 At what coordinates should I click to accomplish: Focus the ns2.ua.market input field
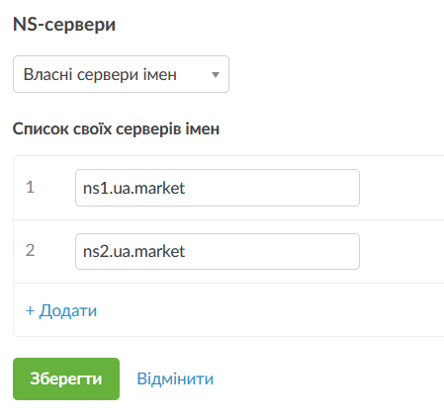coord(218,251)
